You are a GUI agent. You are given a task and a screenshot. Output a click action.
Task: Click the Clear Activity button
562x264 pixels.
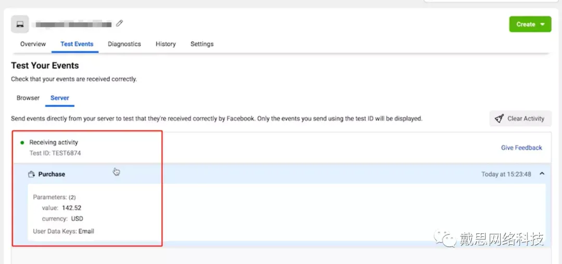[520, 119]
